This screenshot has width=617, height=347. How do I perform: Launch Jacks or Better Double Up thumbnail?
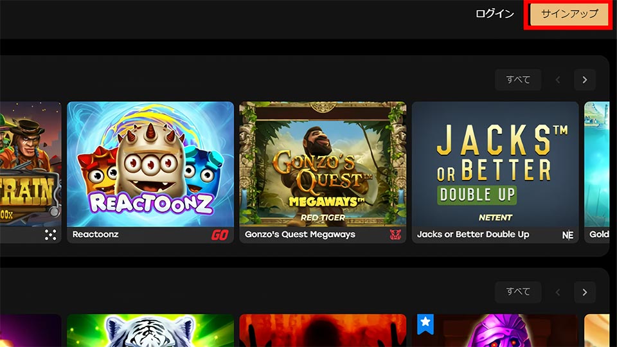point(495,164)
